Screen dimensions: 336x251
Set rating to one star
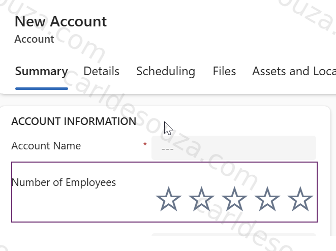169,199
